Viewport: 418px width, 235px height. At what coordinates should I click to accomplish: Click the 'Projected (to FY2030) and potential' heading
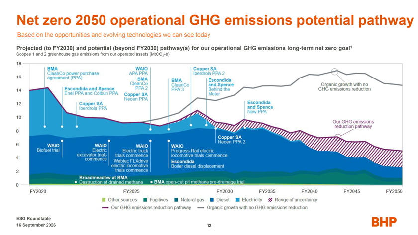pyautogui.click(x=184, y=48)
